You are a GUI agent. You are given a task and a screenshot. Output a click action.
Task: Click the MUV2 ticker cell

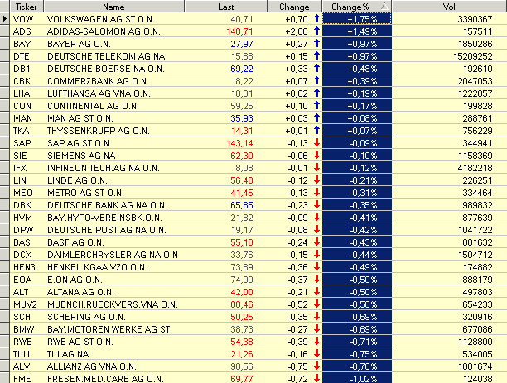[x=25, y=304]
